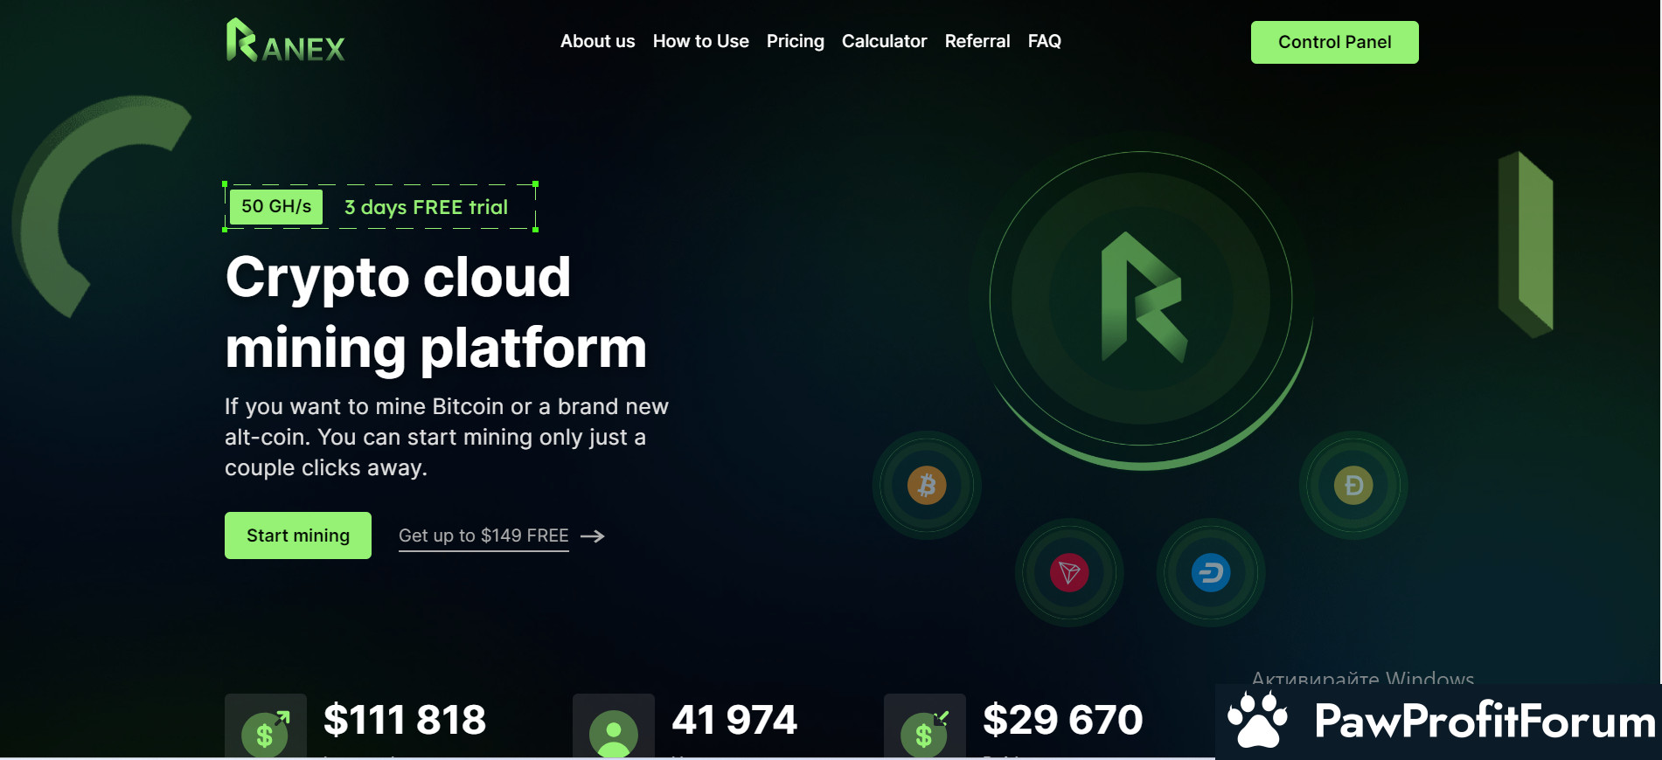Image resolution: width=1662 pixels, height=760 pixels.
Task: Click the PawProfitForum paw icon
Action: coord(1257,721)
